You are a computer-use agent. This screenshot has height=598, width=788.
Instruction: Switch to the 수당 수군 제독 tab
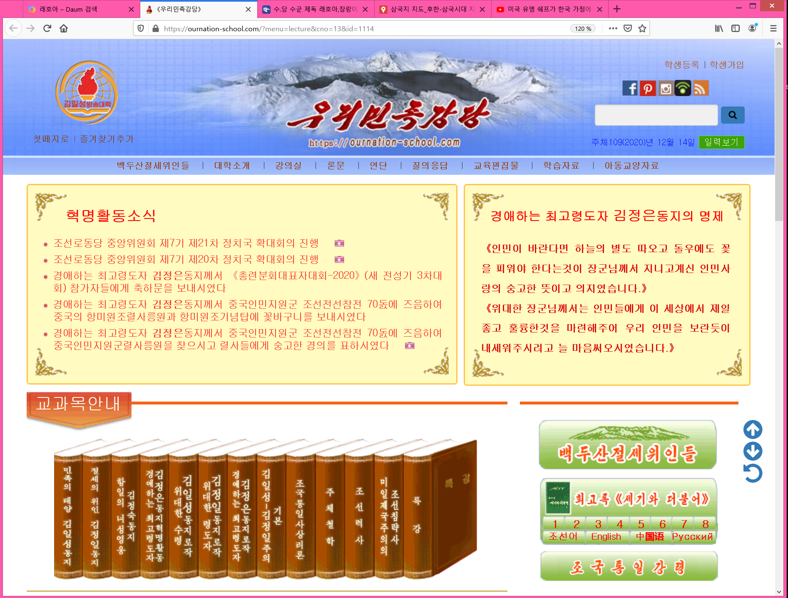coord(315,9)
